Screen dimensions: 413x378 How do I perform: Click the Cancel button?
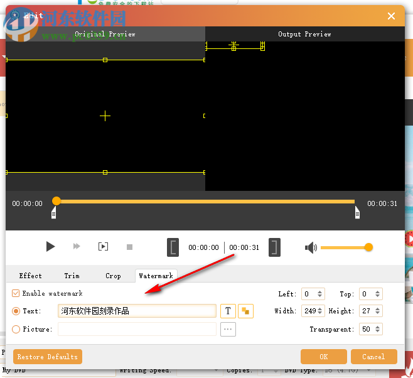click(373, 357)
